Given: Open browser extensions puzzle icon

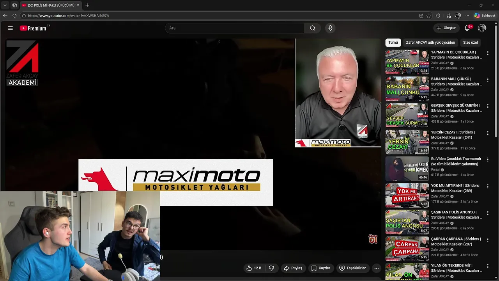Looking at the screenshot, I should click(438, 16).
